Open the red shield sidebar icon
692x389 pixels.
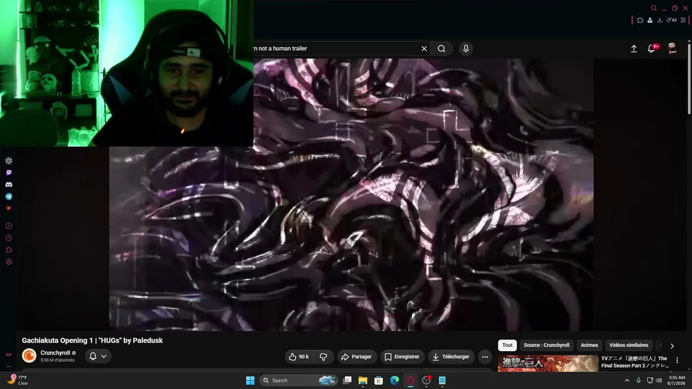point(9,208)
